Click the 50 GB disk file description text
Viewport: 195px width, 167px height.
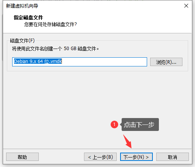[x=55, y=49]
